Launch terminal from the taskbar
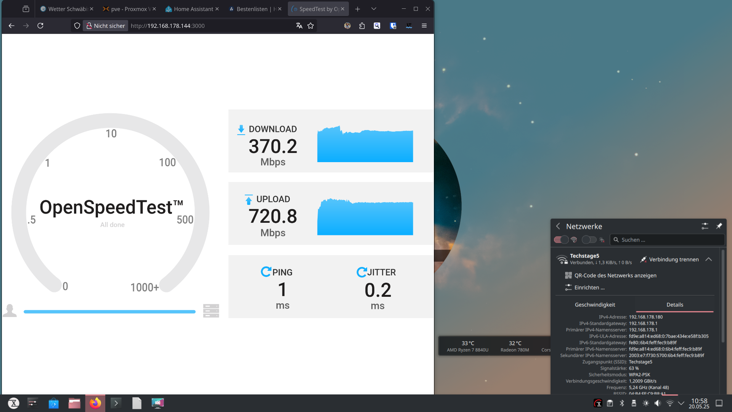The width and height of the screenshot is (732, 412). (116, 403)
